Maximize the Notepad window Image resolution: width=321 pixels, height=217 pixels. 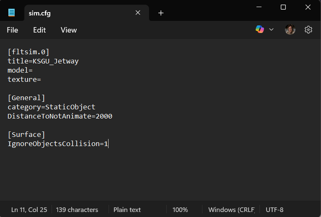point(283,7)
